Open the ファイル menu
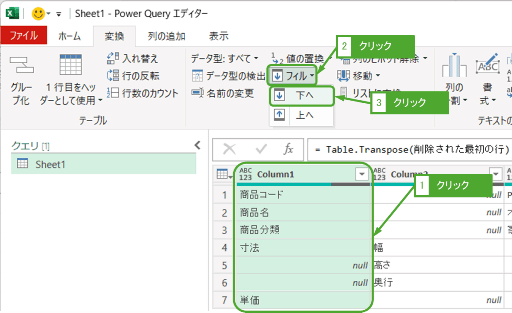 coord(24,35)
